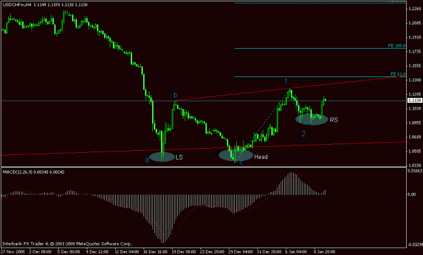Click the blue 'c' wave label

click(242, 162)
